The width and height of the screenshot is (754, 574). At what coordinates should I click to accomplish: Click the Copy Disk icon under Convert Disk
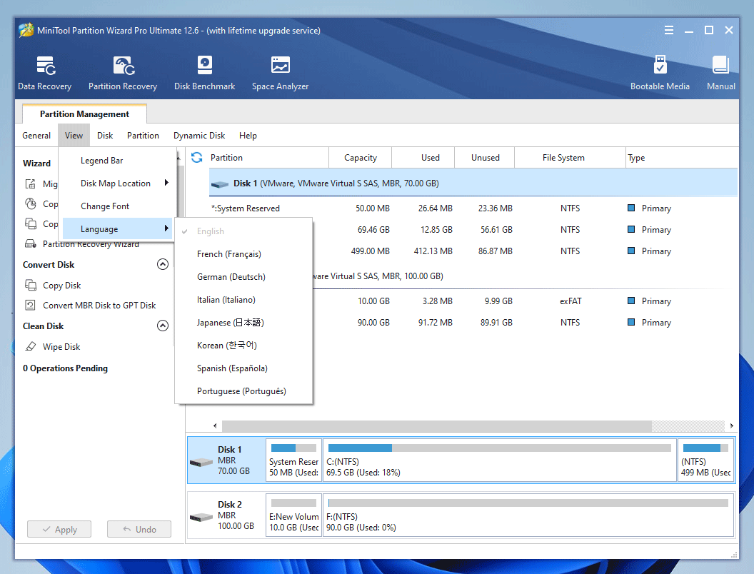click(31, 285)
